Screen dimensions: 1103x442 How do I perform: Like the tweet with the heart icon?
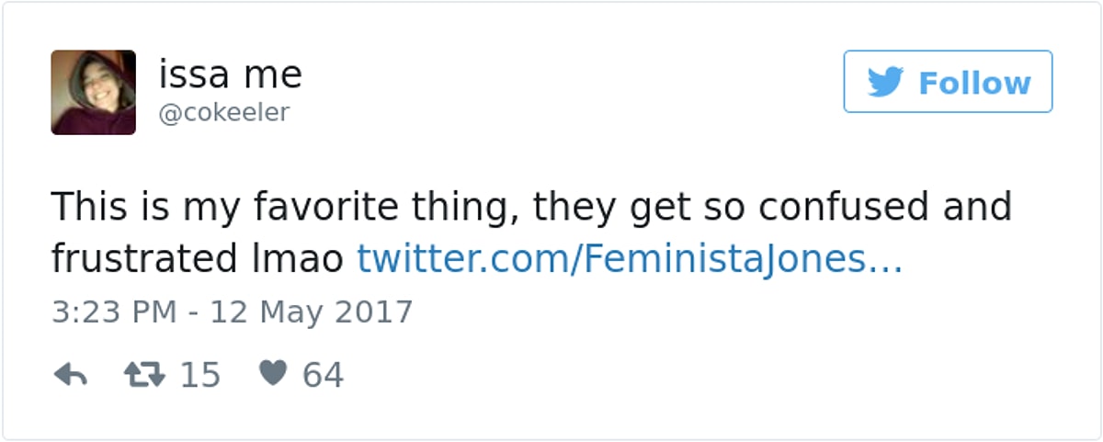pos(273,373)
